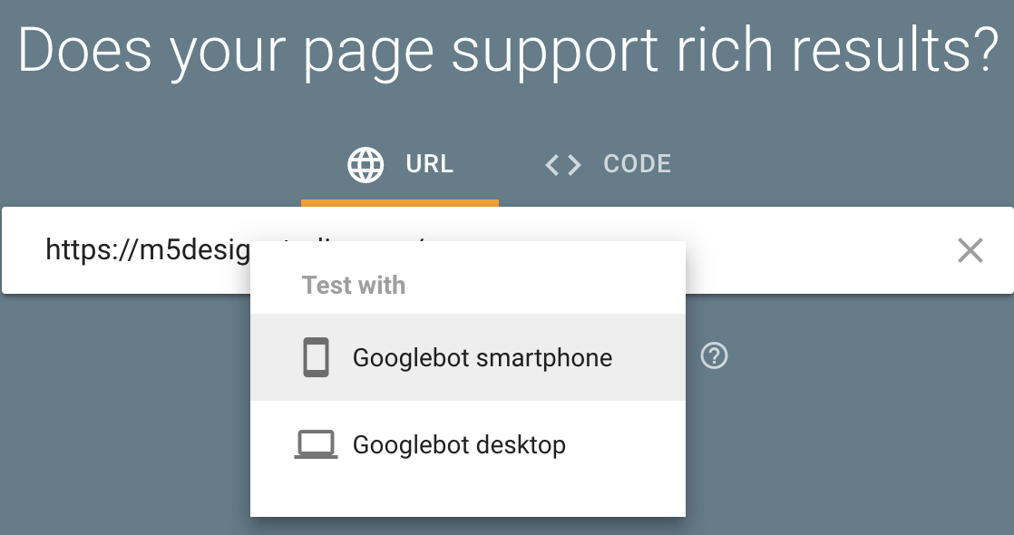The image size is (1014, 535).
Task: Click the smartphone device icon
Action: (317, 357)
